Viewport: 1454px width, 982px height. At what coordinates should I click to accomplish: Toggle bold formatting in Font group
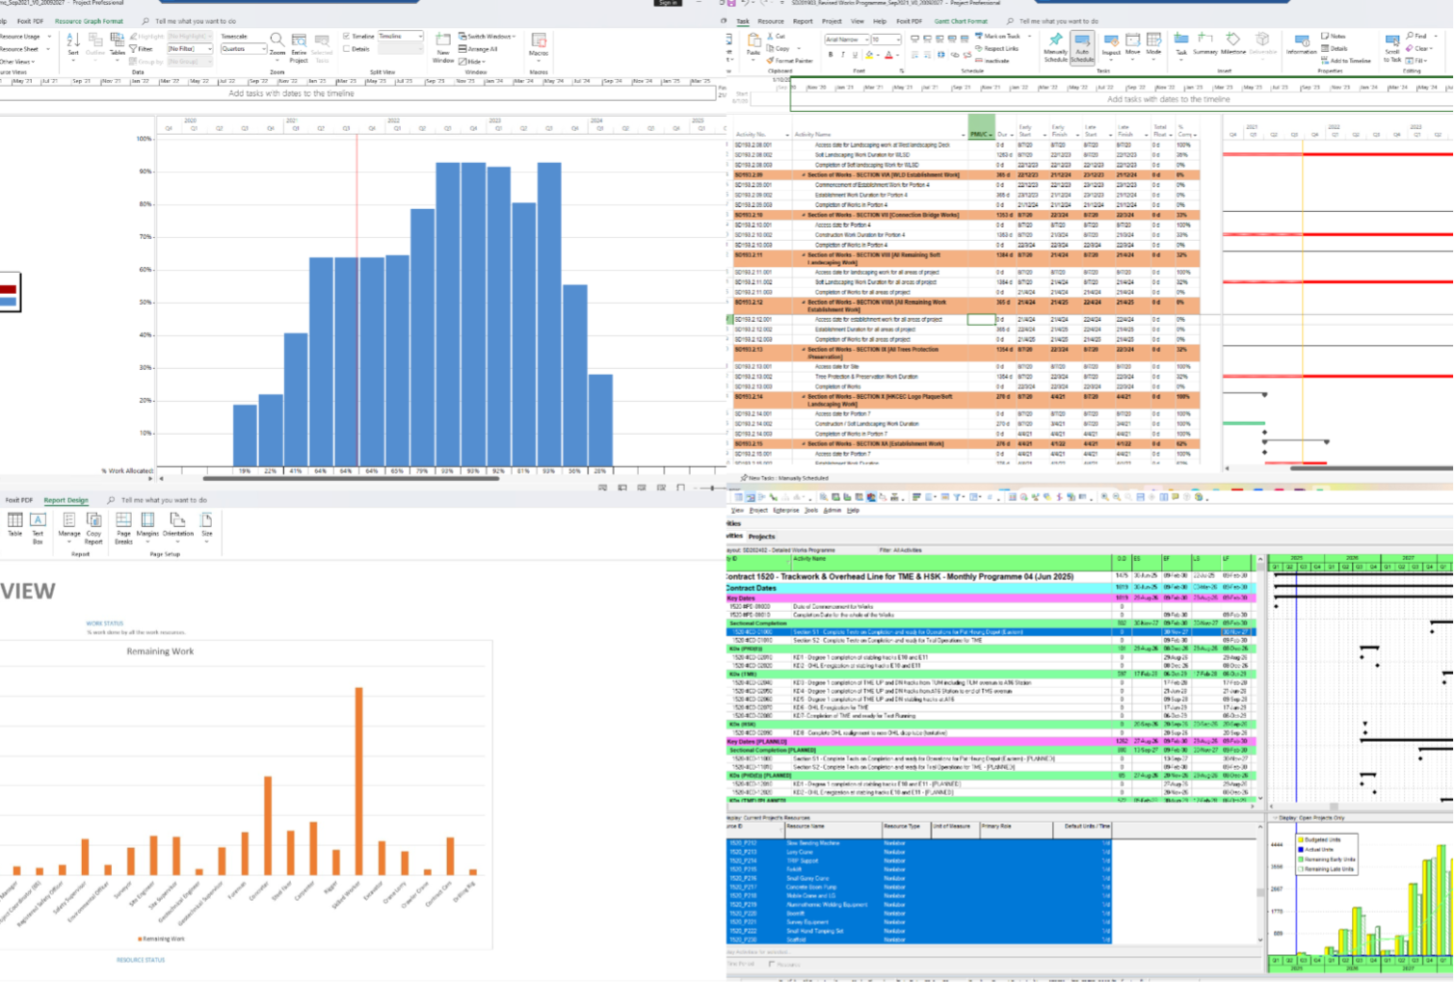point(831,55)
